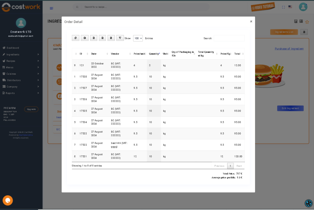The height and width of the screenshot is (210, 314).
Task: Click the US flag language selector
Action: (290, 7)
